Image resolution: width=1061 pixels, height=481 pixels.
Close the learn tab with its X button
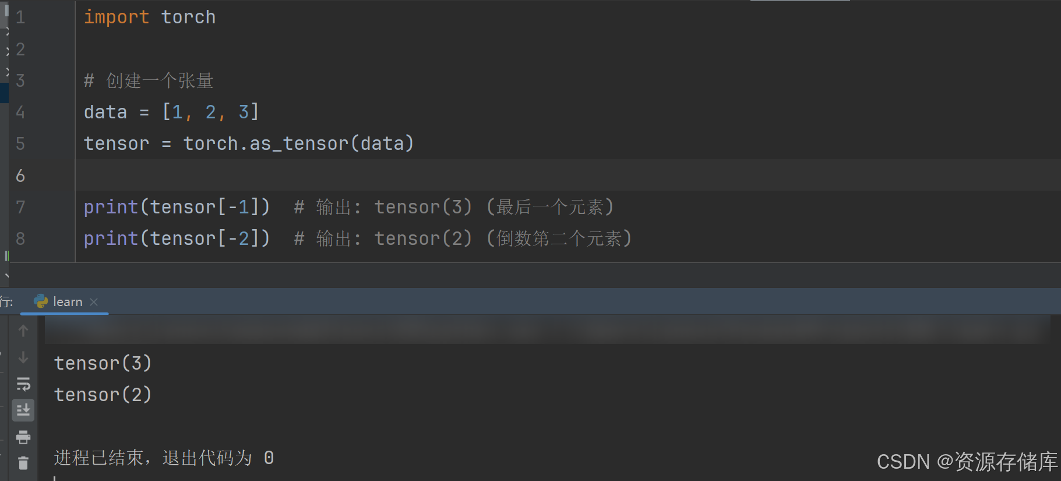(94, 301)
